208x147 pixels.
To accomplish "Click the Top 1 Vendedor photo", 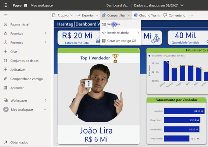I will (x=96, y=93).
